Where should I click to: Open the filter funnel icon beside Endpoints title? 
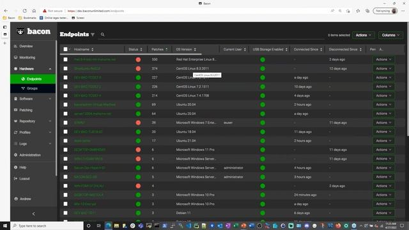coord(93,34)
